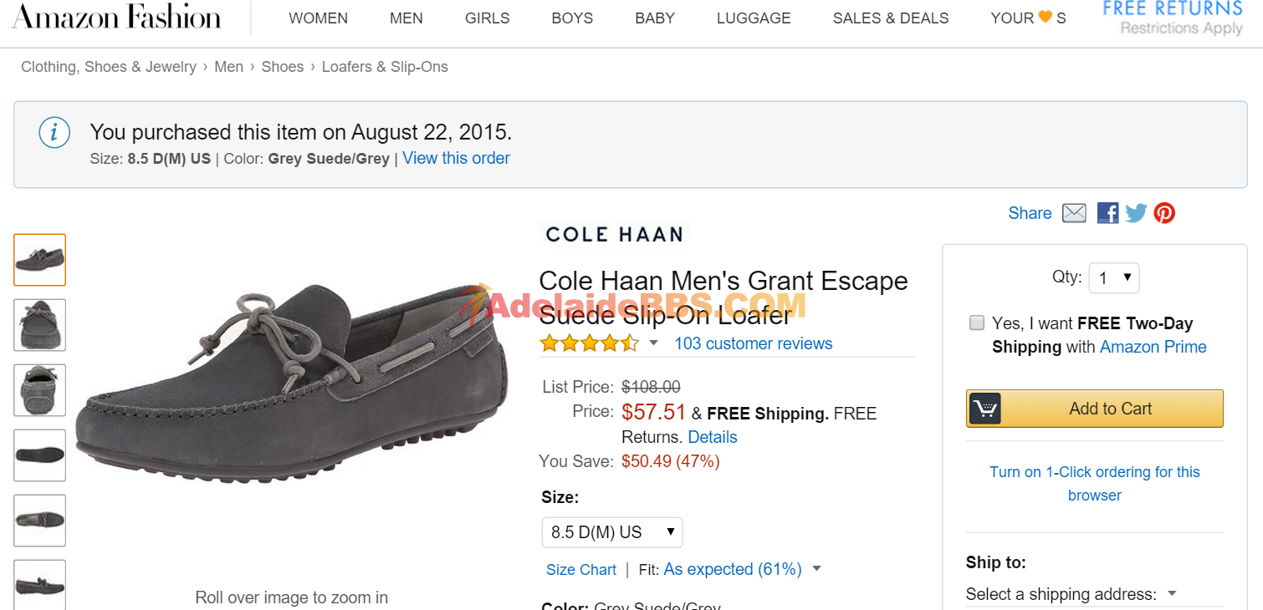
Task: Open the 103 customer reviews link
Action: point(754,343)
